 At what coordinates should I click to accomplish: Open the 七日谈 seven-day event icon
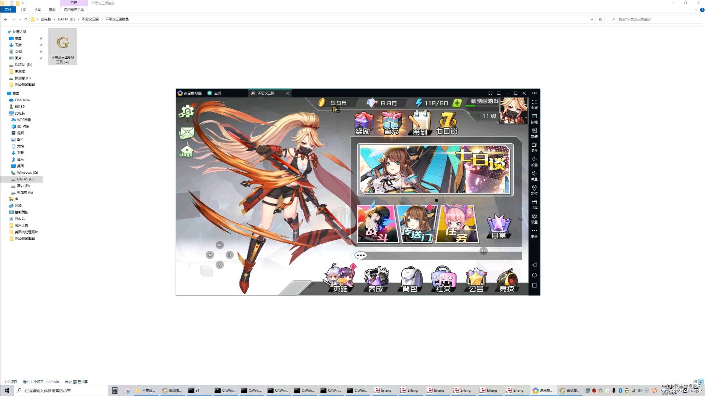click(447, 123)
